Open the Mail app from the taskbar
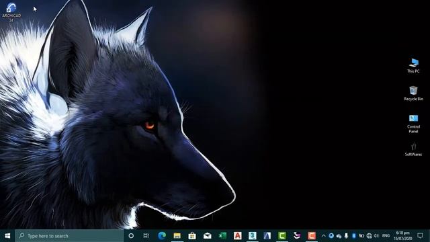The image size is (430, 242). tap(208, 236)
